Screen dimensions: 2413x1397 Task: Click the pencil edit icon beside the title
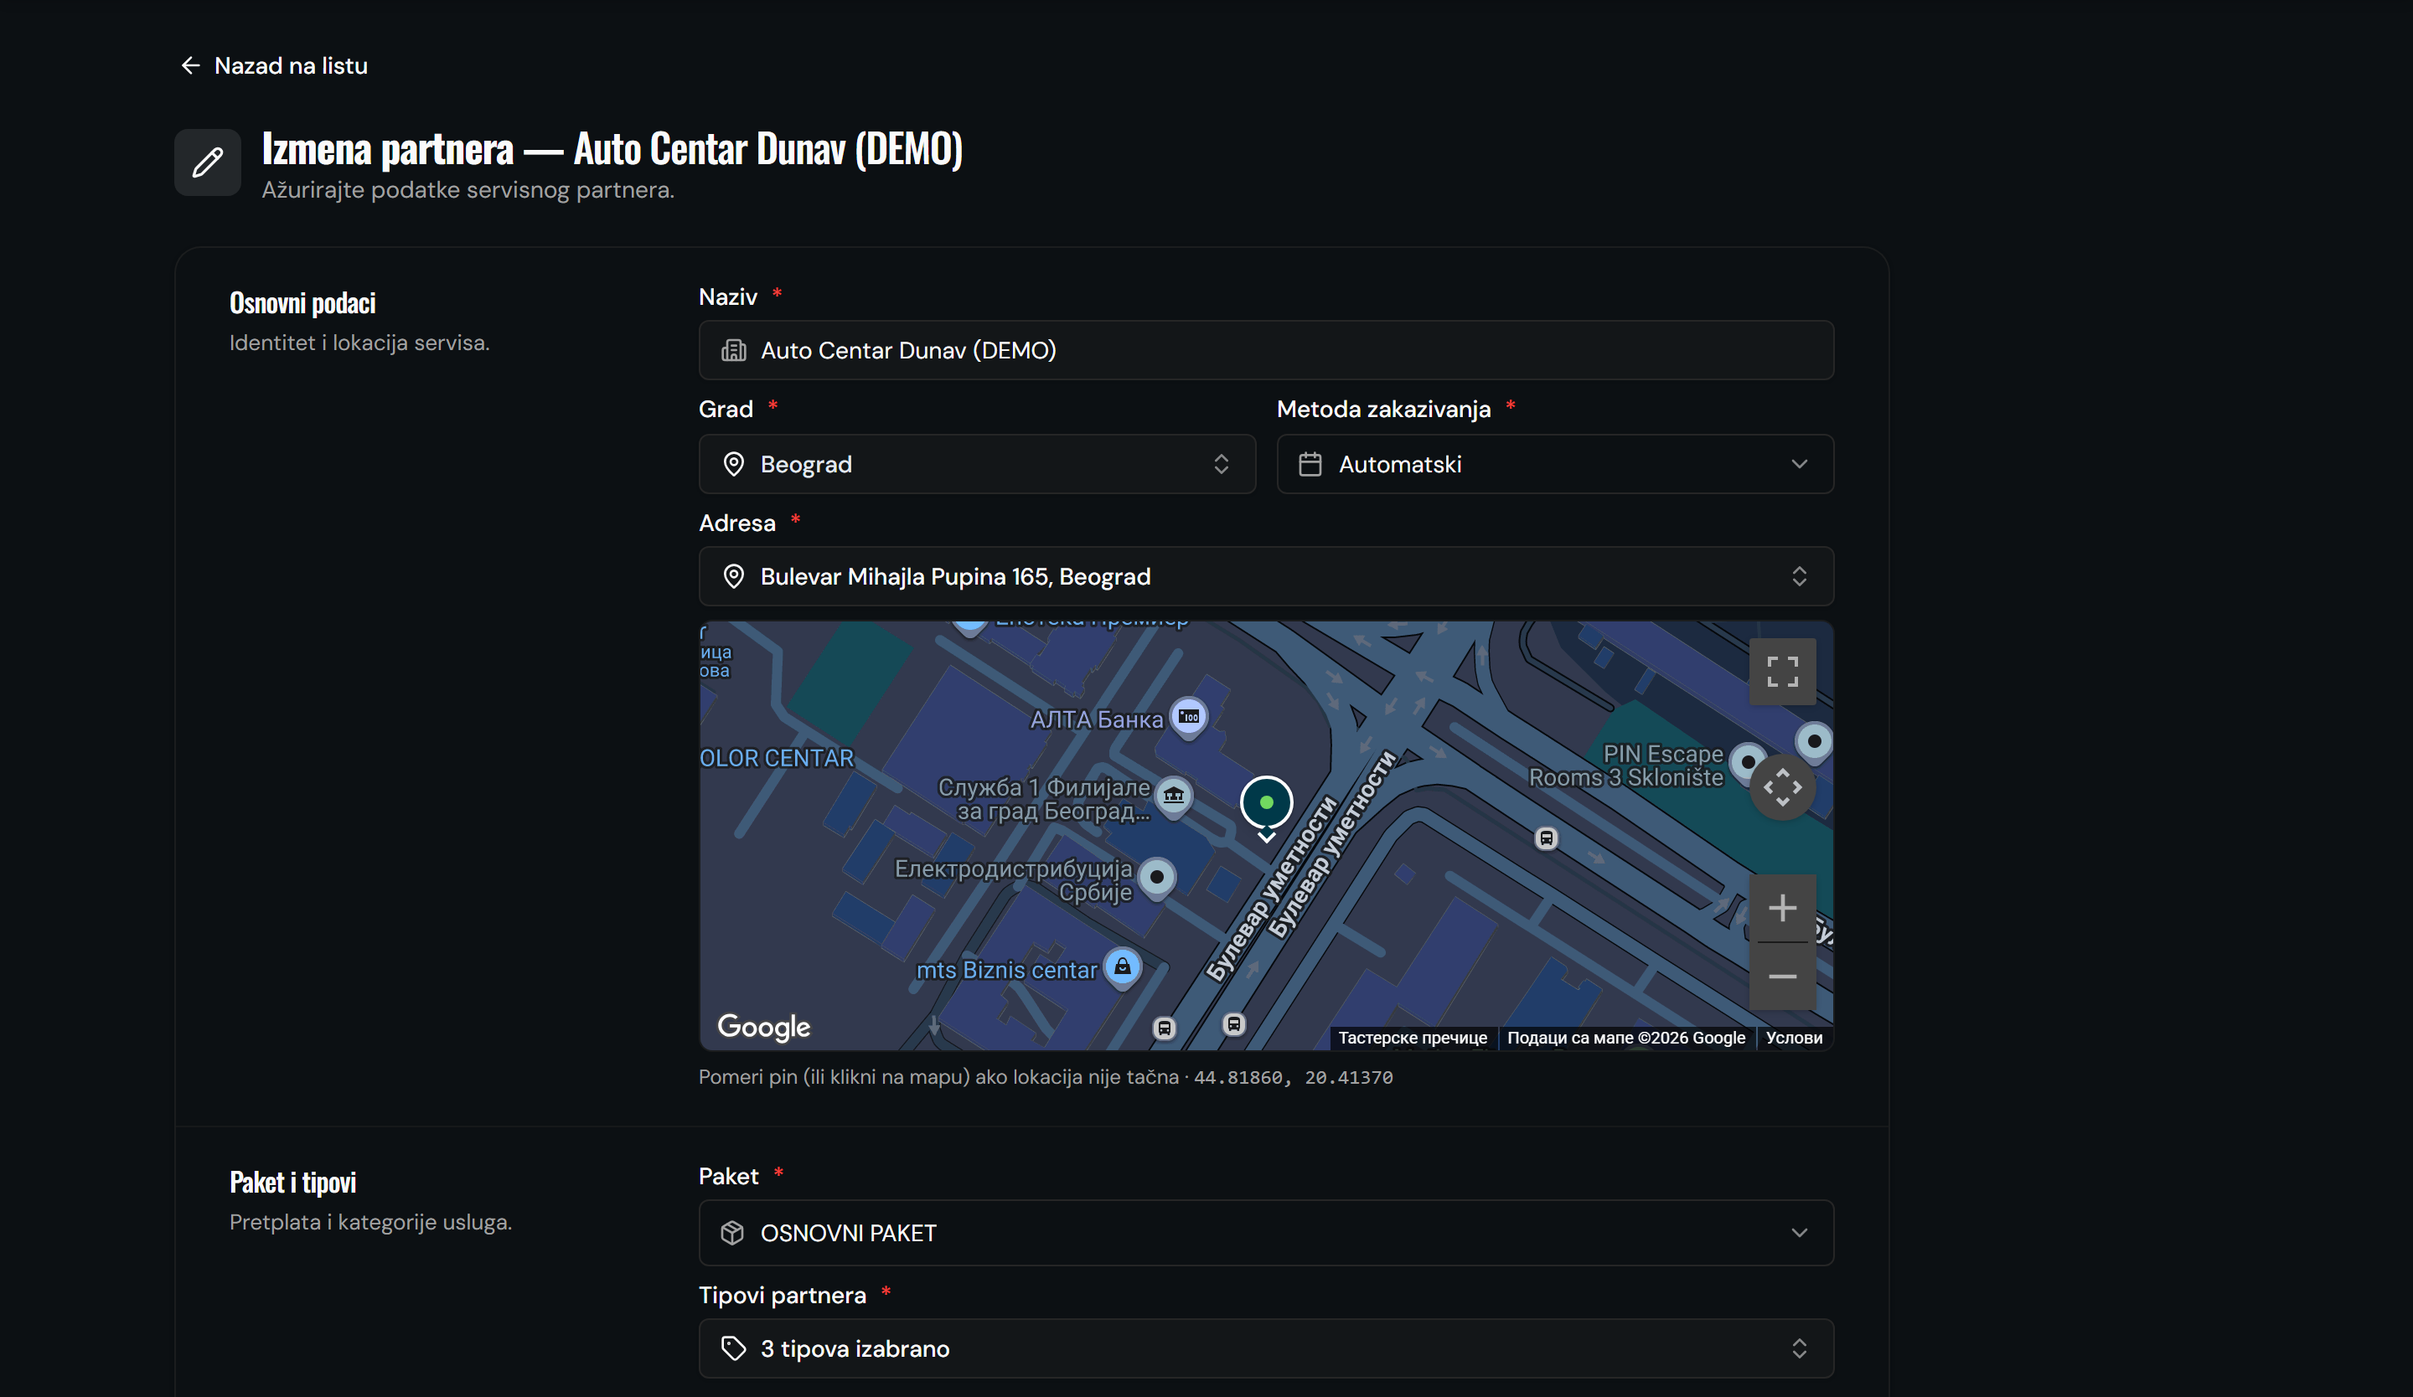point(208,162)
